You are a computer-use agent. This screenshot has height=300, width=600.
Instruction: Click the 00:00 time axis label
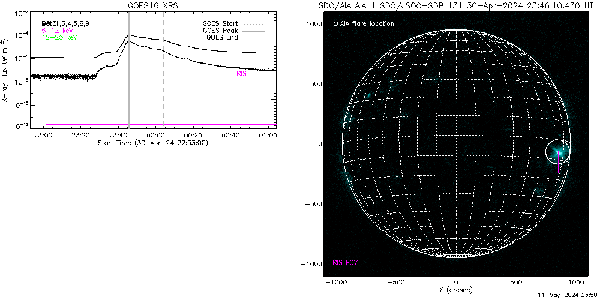(x=155, y=135)
